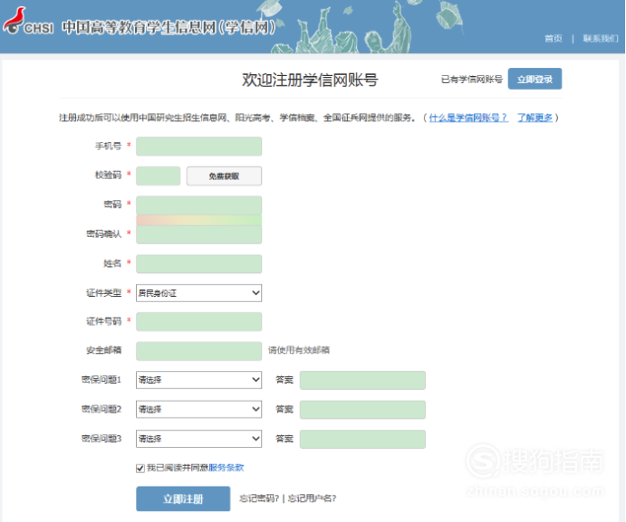Screen dimensions: 626x522
Task: Focus the 密码 password field
Action: point(198,205)
